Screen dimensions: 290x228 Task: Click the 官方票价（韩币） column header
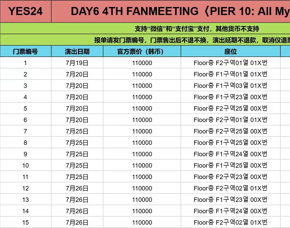[142, 51]
